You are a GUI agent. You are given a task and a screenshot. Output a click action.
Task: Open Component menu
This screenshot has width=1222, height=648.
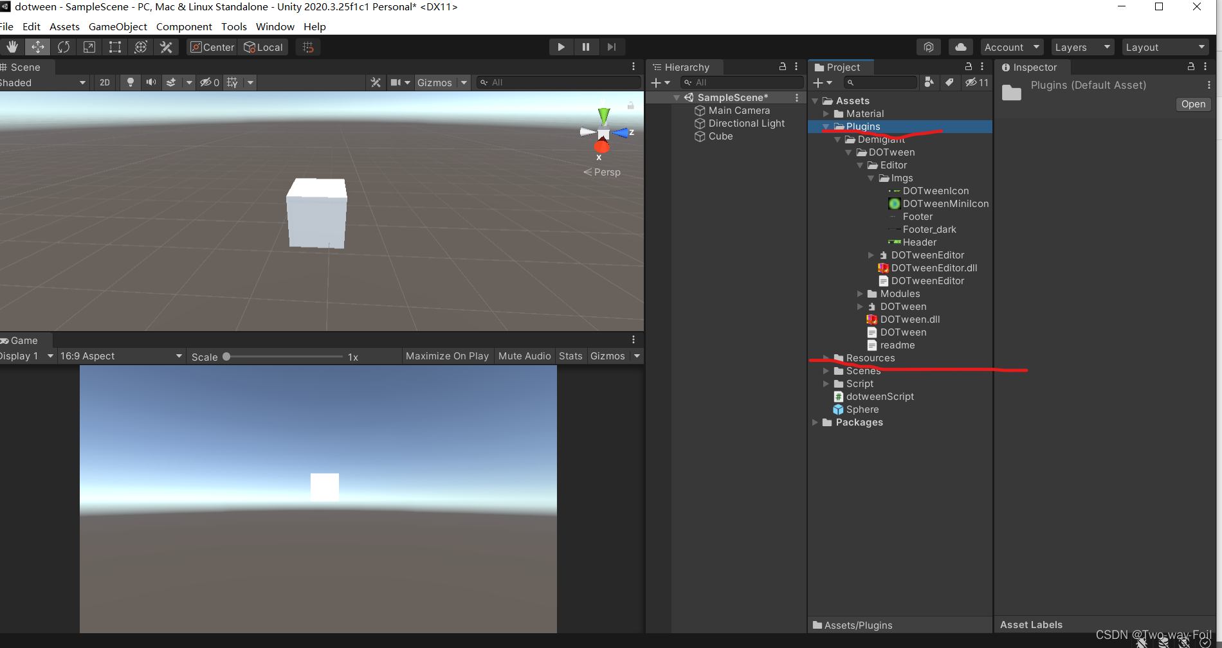tap(184, 26)
